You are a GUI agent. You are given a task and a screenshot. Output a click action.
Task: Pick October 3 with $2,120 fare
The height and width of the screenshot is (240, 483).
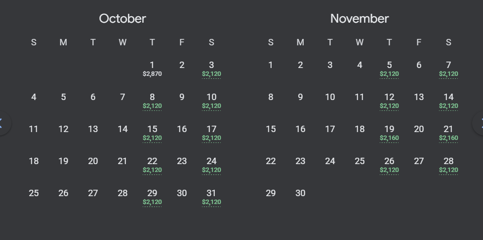[211, 69]
